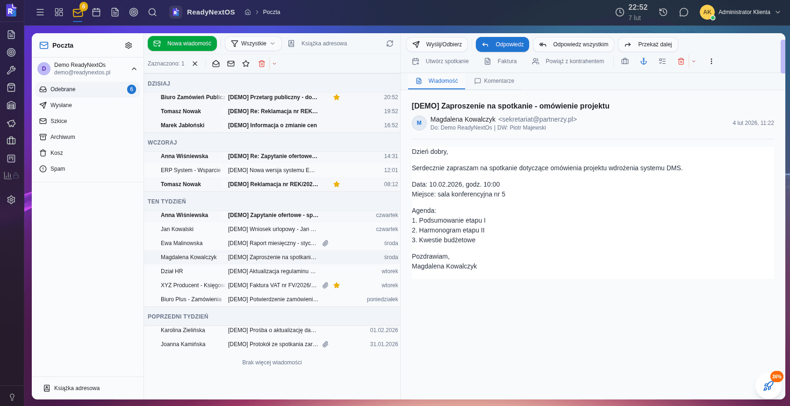Open the Wszystkie filter dropdown
790x406 pixels.
pyautogui.click(x=253, y=43)
